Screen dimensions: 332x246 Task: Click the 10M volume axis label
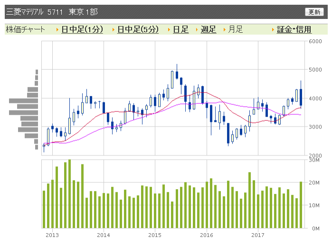click(x=314, y=205)
